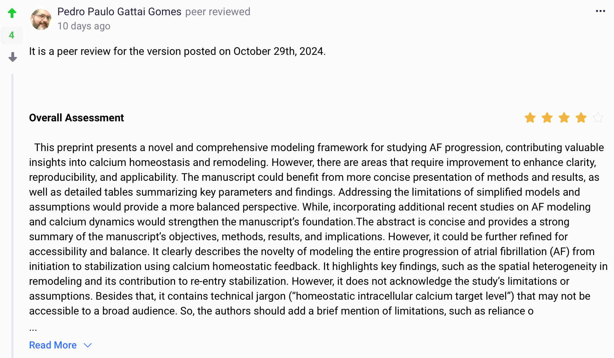Open Pedro Paulo Gattai Gomes's profile

tap(119, 11)
